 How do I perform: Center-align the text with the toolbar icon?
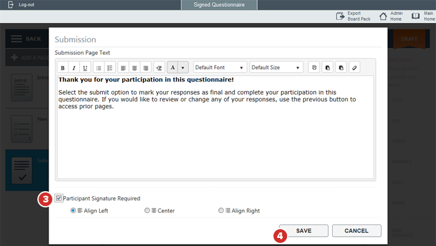(x=135, y=67)
